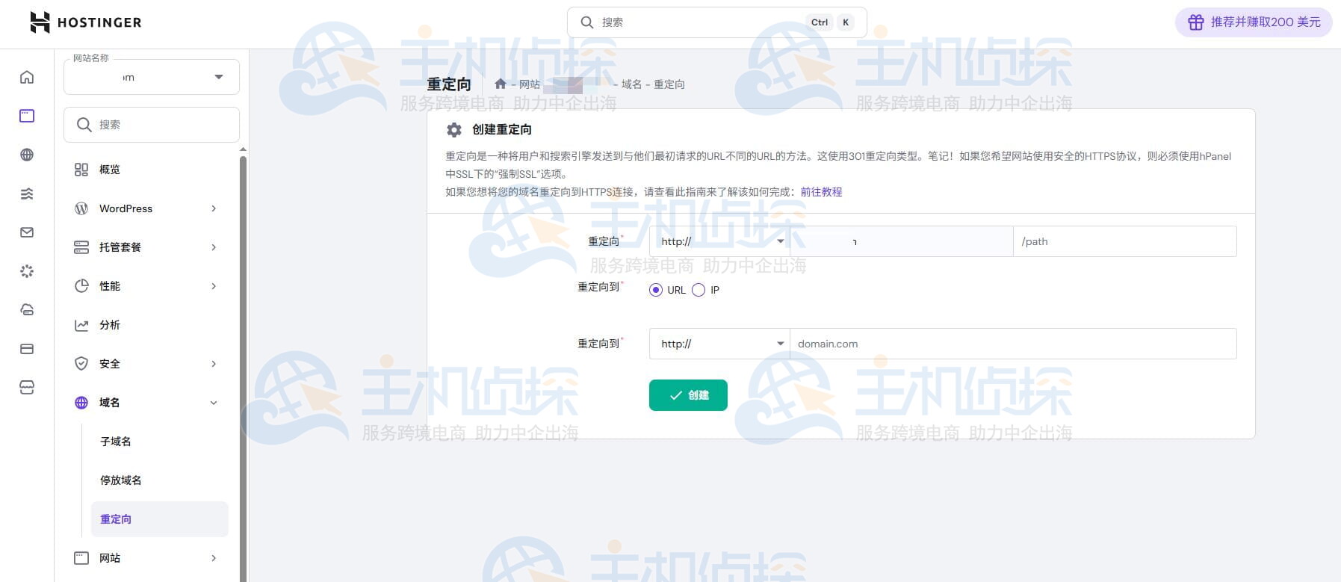Open the destination protocol http:// dropdown

point(719,344)
